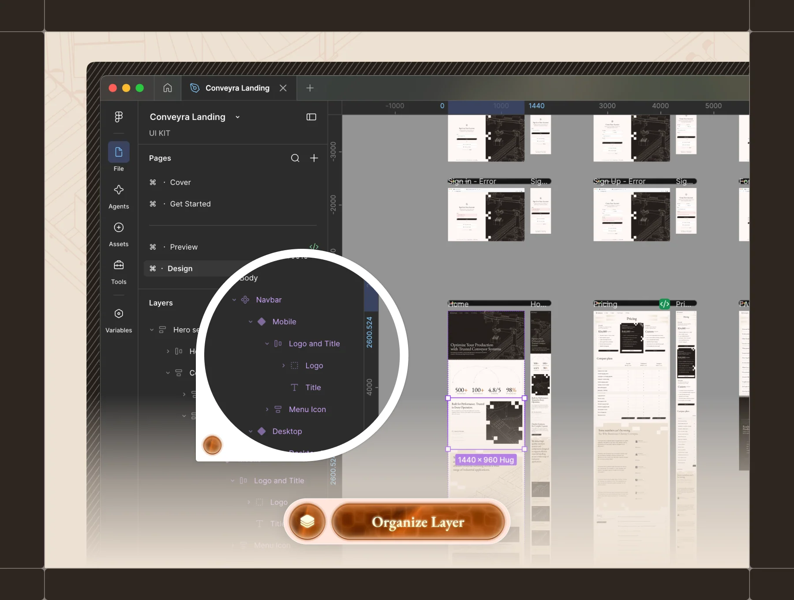Click the magnified Logo frame icon
794x600 pixels.
[x=294, y=365]
